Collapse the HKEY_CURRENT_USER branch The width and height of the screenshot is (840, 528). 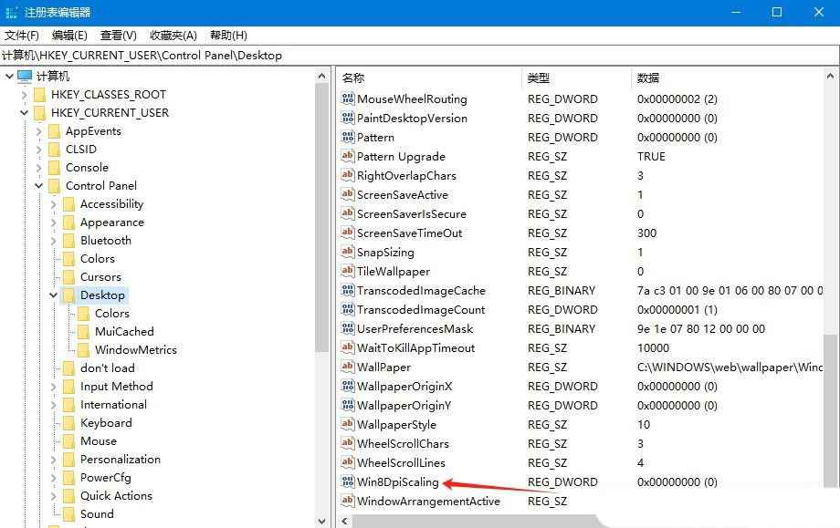tap(24, 112)
